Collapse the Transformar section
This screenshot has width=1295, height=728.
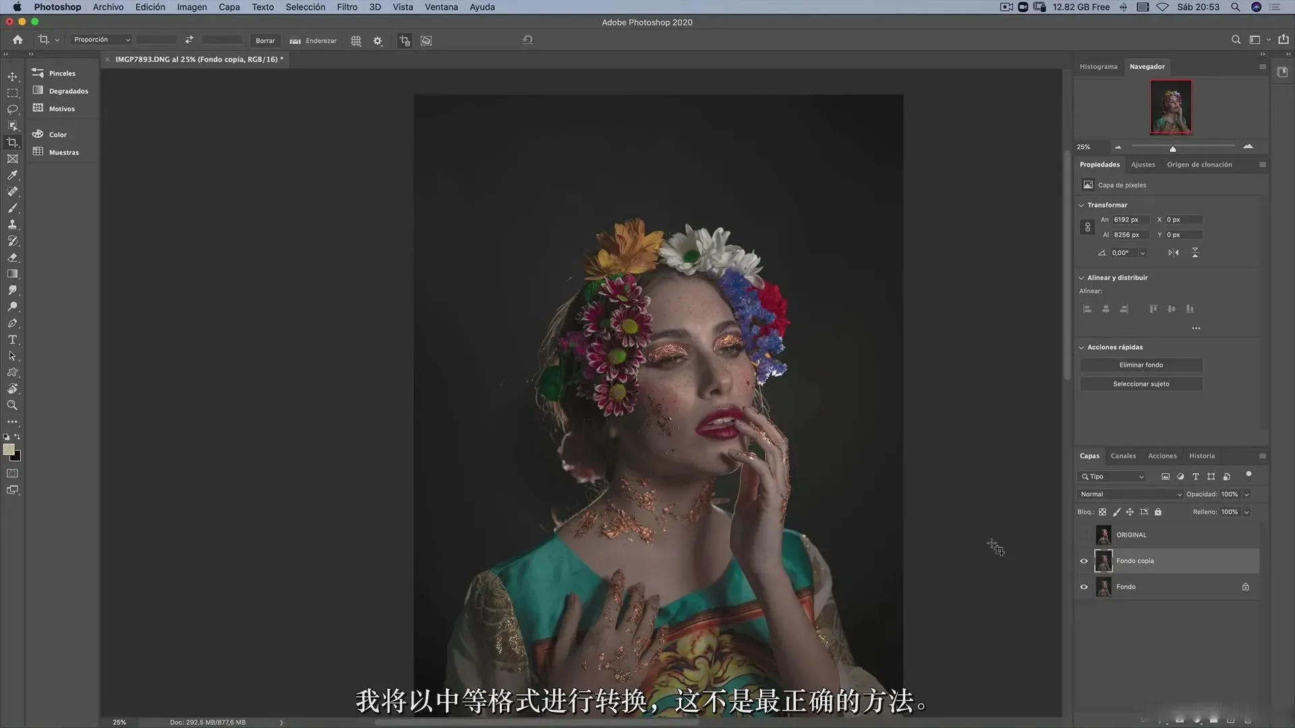(1081, 205)
